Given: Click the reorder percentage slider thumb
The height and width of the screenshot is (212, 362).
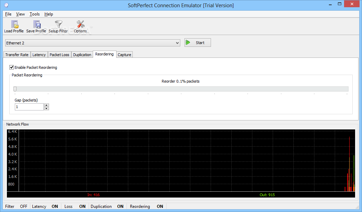Looking at the screenshot, I should tap(15, 89).
